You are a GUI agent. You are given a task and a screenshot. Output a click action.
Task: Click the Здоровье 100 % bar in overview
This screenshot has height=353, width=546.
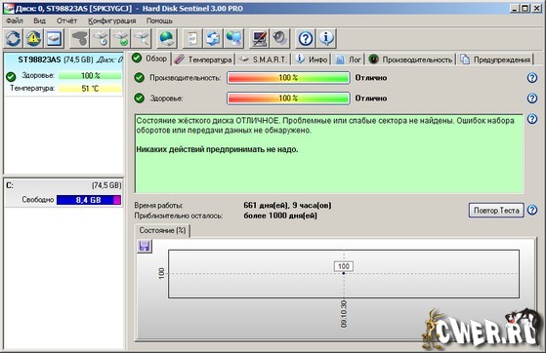tap(288, 98)
